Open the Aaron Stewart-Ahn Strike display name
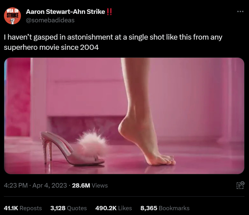The height and width of the screenshot is (215, 249). click(x=65, y=12)
